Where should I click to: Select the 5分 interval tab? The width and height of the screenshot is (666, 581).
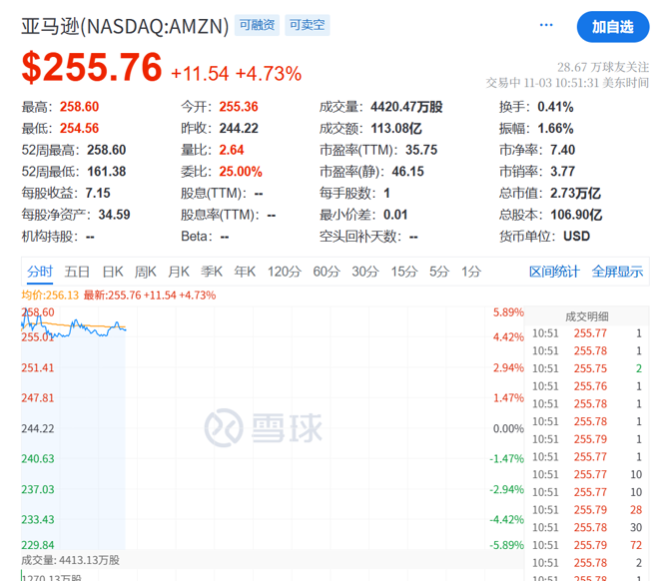(x=439, y=272)
